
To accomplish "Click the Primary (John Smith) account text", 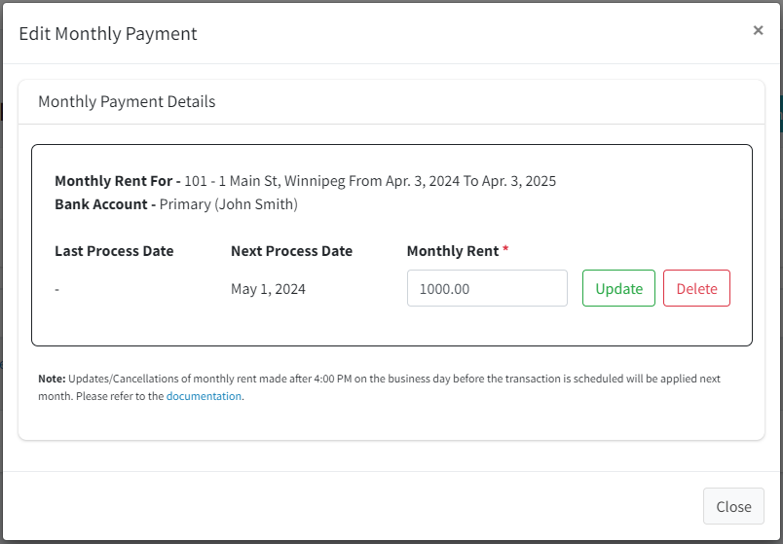I will 229,204.
